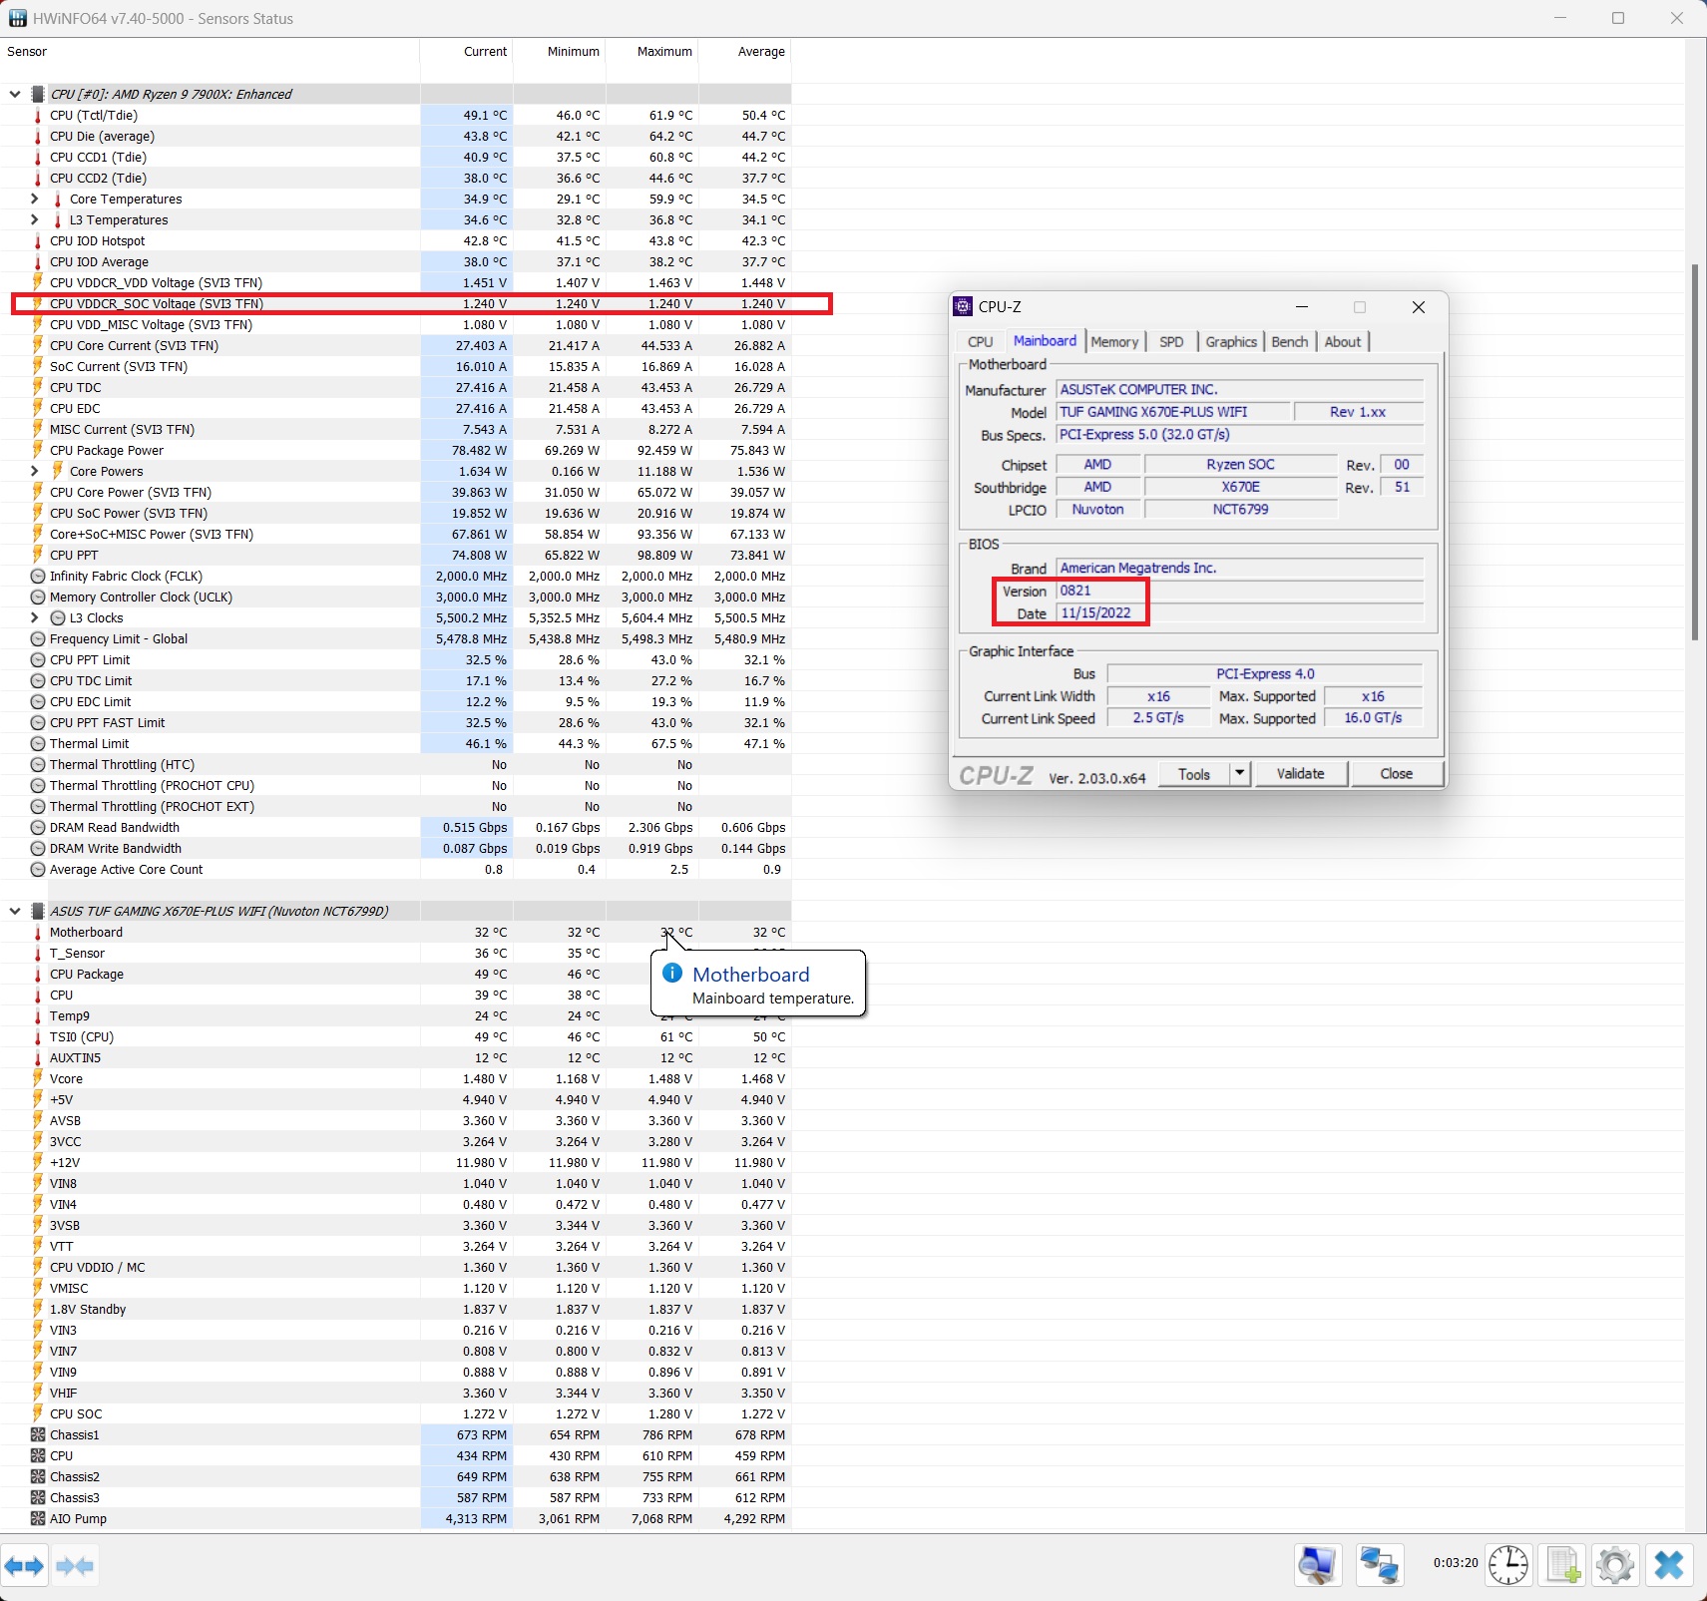The height and width of the screenshot is (1601, 1707).
Task: Click the HWiNFO64 title bar app icon
Action: 17,18
